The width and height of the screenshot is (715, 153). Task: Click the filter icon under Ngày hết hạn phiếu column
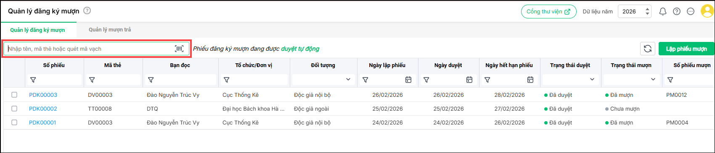click(487, 80)
